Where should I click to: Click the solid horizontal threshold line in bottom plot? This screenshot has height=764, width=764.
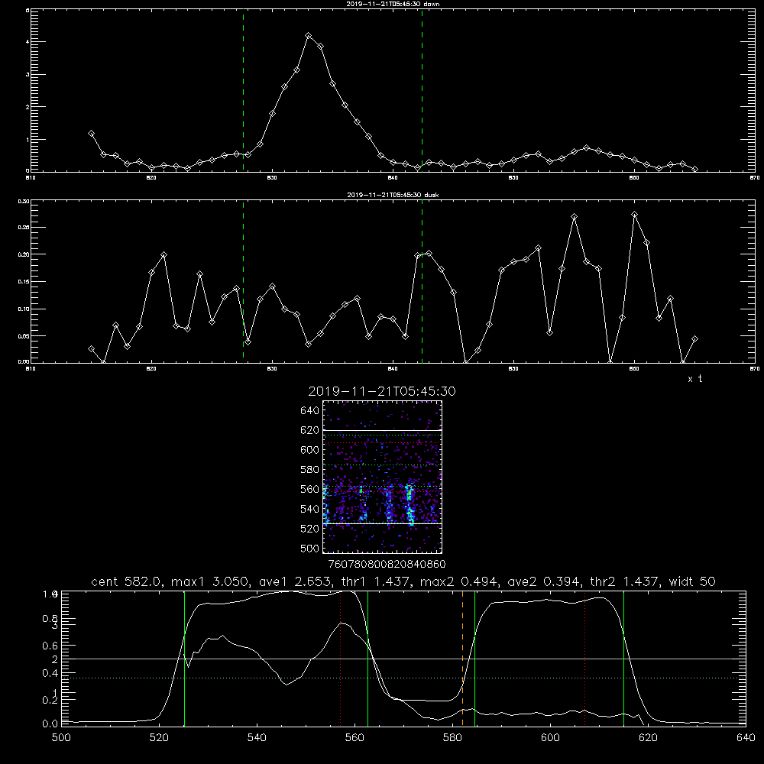403,659
